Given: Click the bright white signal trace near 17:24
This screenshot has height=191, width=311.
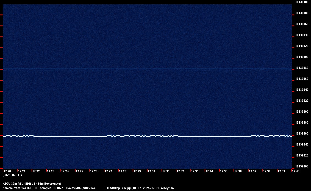Looking at the screenshot, I should pos(65,136).
